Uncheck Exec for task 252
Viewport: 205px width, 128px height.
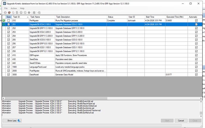9,28
